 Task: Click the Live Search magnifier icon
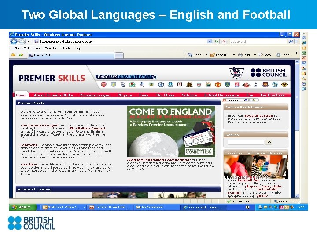coord(291,42)
